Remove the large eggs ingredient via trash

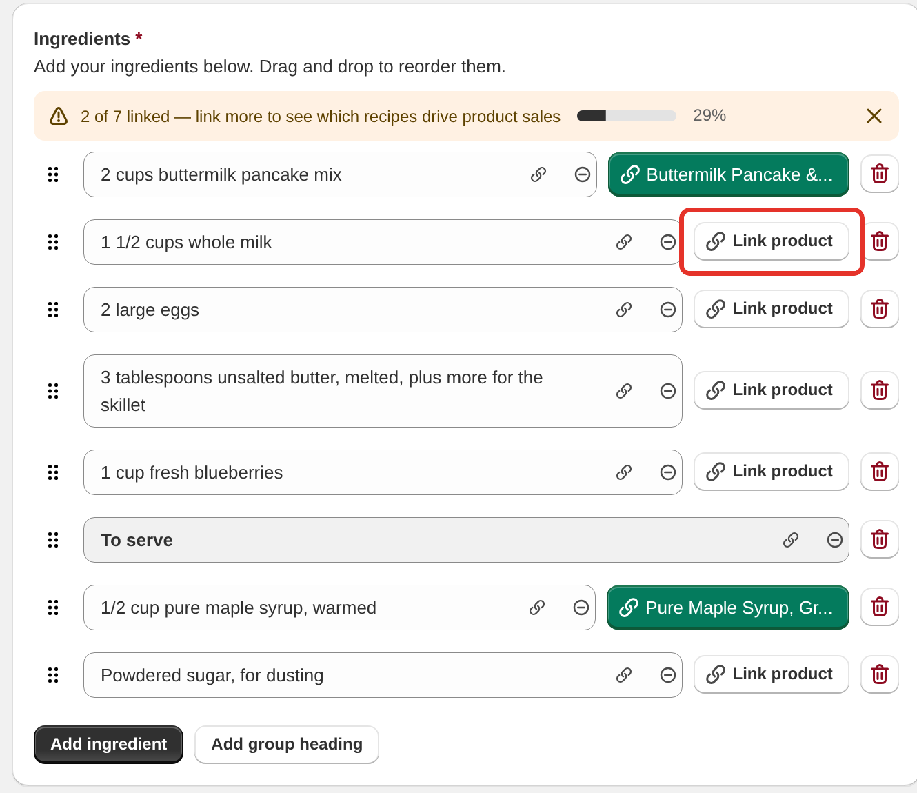coord(879,309)
